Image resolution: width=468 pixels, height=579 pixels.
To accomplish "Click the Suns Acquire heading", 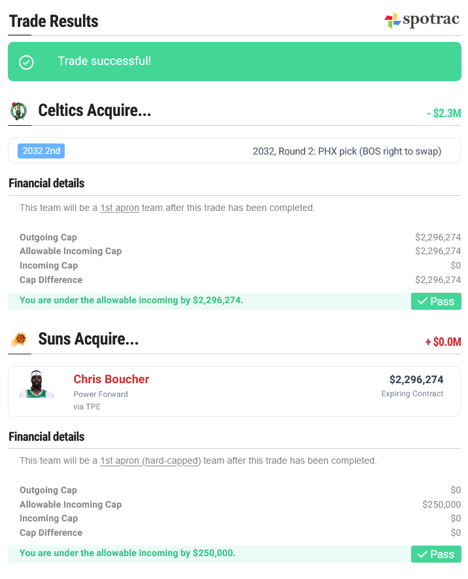I will (x=88, y=339).
